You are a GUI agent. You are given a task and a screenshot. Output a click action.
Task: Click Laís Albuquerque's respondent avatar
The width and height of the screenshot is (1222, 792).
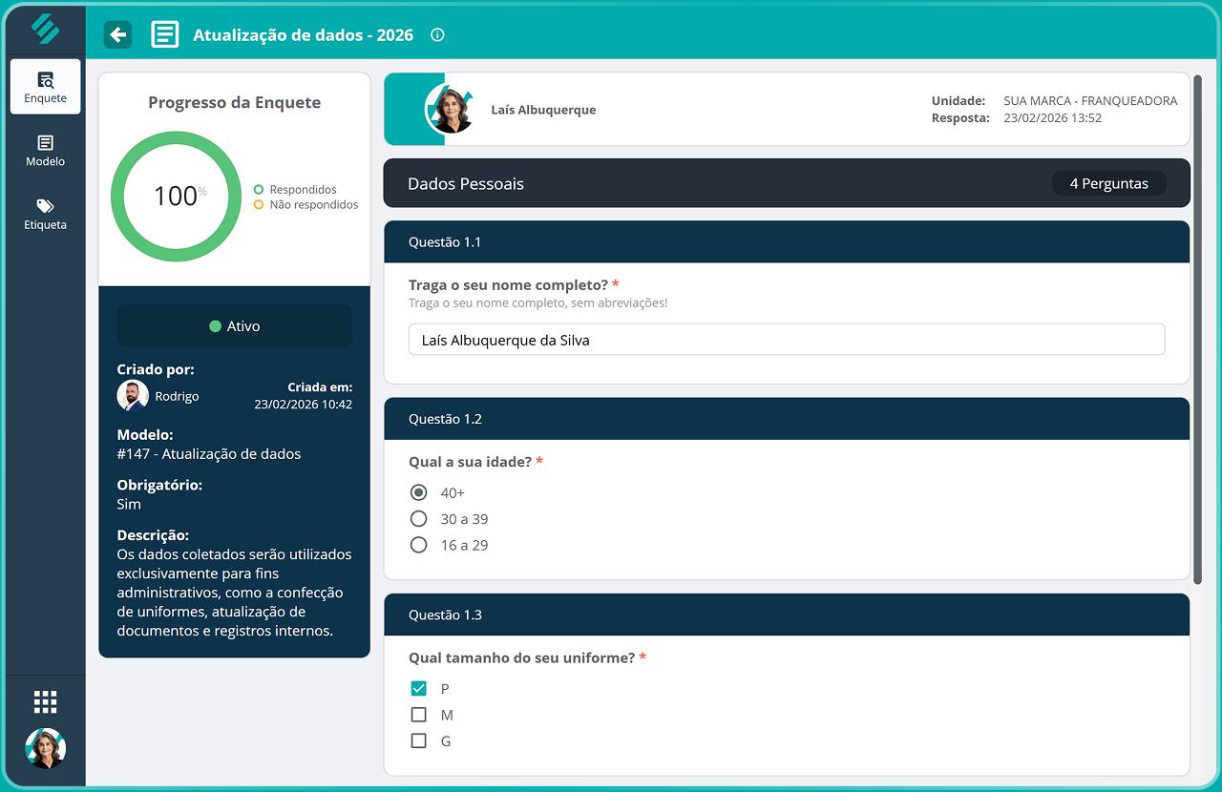click(x=451, y=110)
